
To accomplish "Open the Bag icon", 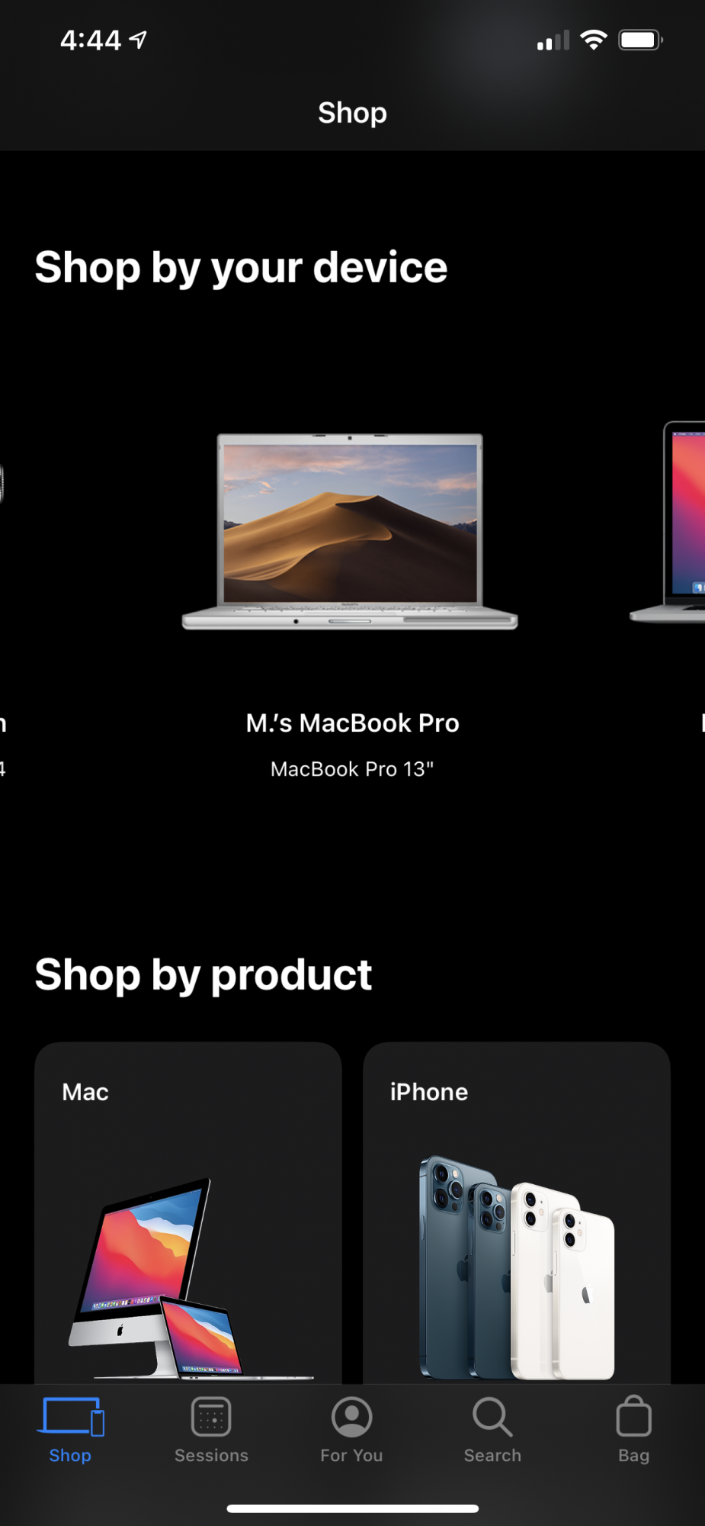I will (633, 1416).
